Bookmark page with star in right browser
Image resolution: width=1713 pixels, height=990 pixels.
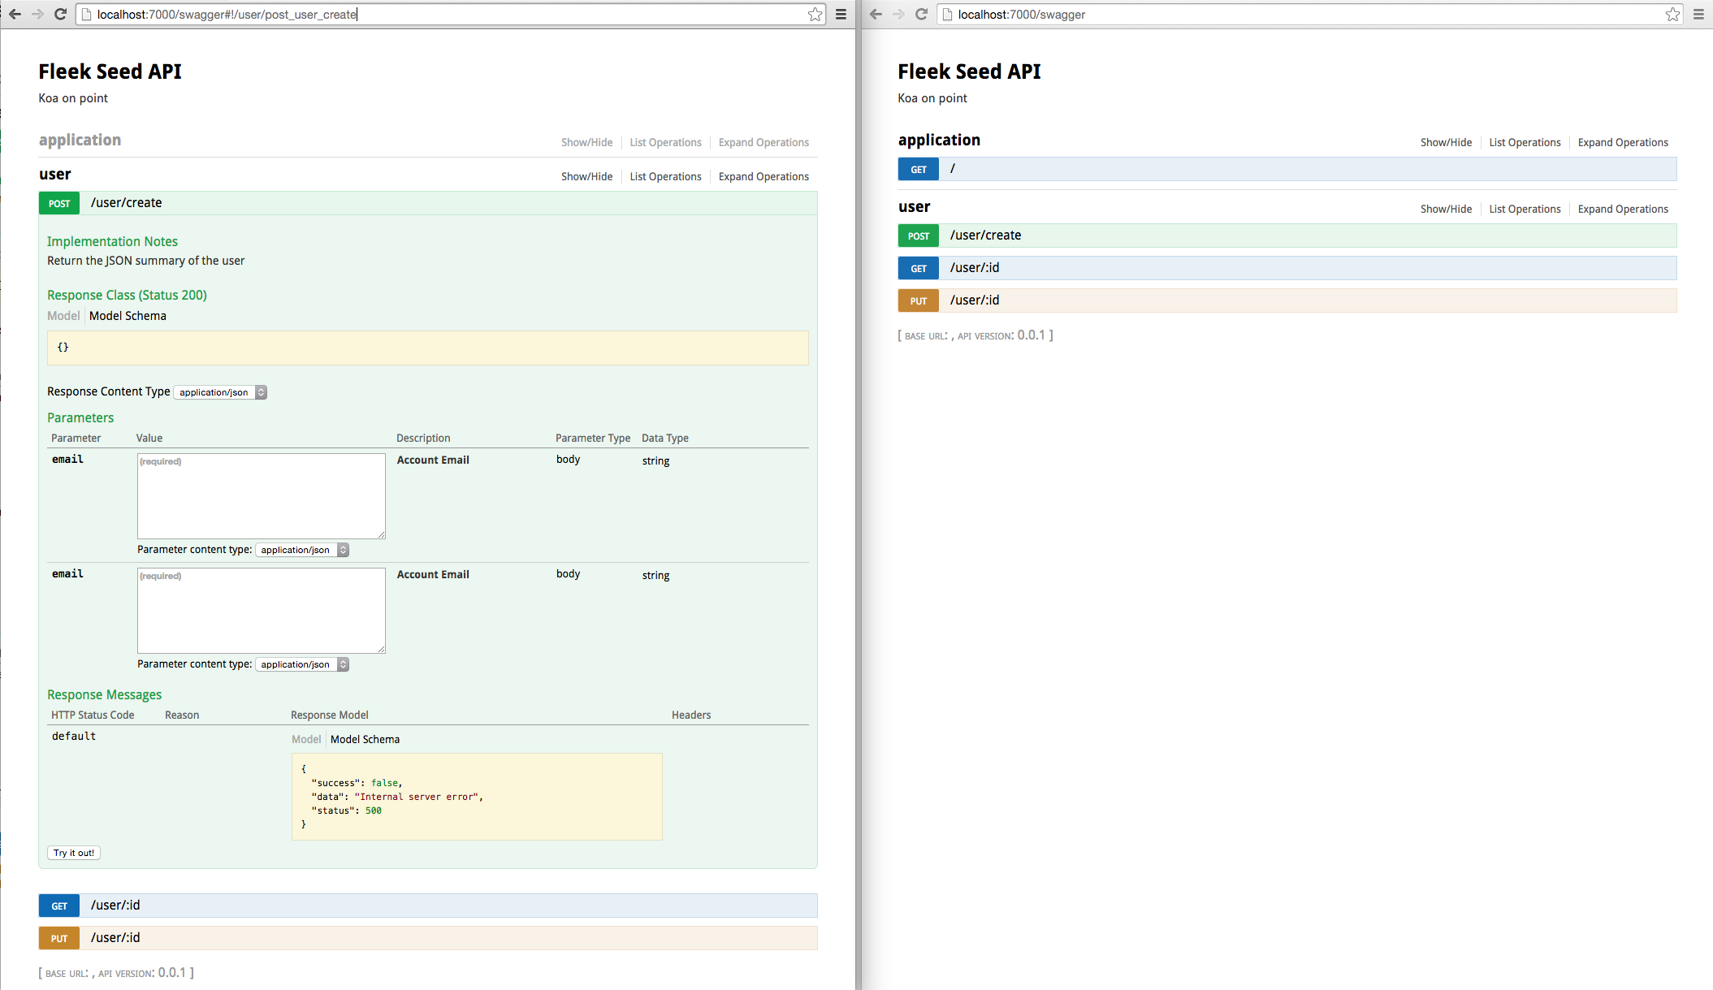pos(1672,14)
